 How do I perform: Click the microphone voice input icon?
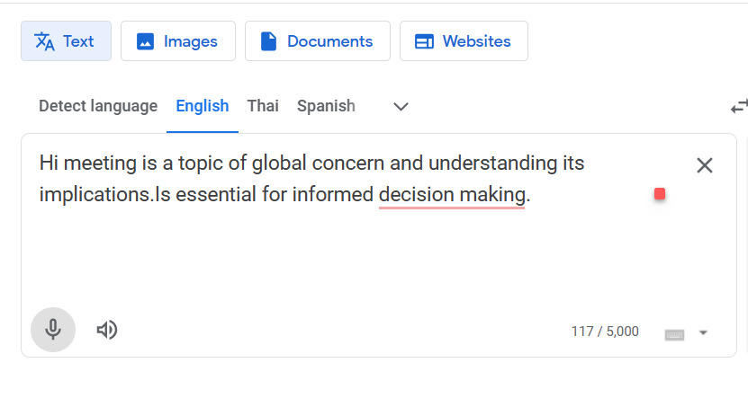click(53, 330)
